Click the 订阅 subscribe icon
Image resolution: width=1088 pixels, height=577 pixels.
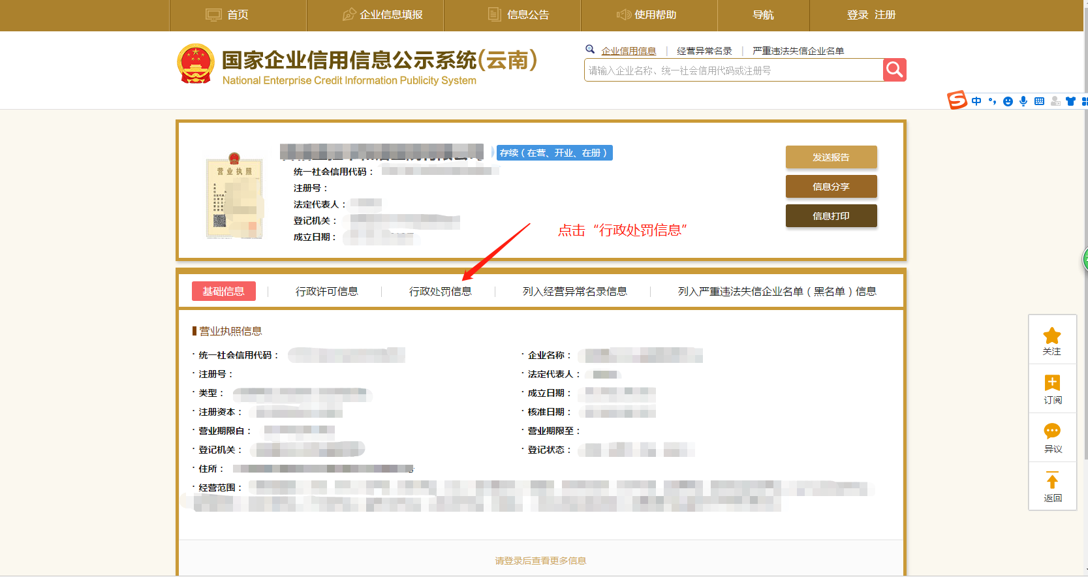[x=1052, y=382]
